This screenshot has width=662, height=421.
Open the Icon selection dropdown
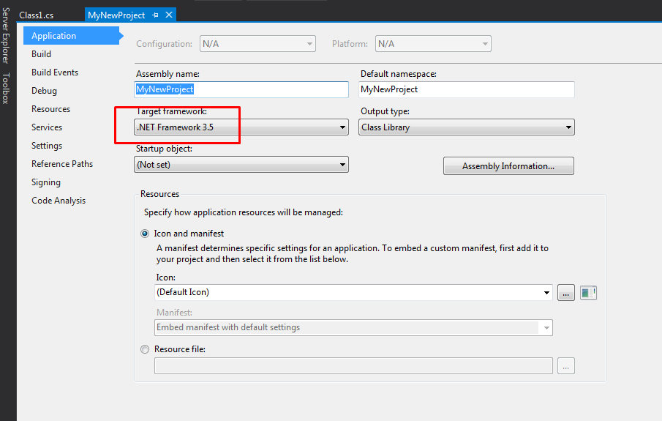(x=354, y=292)
